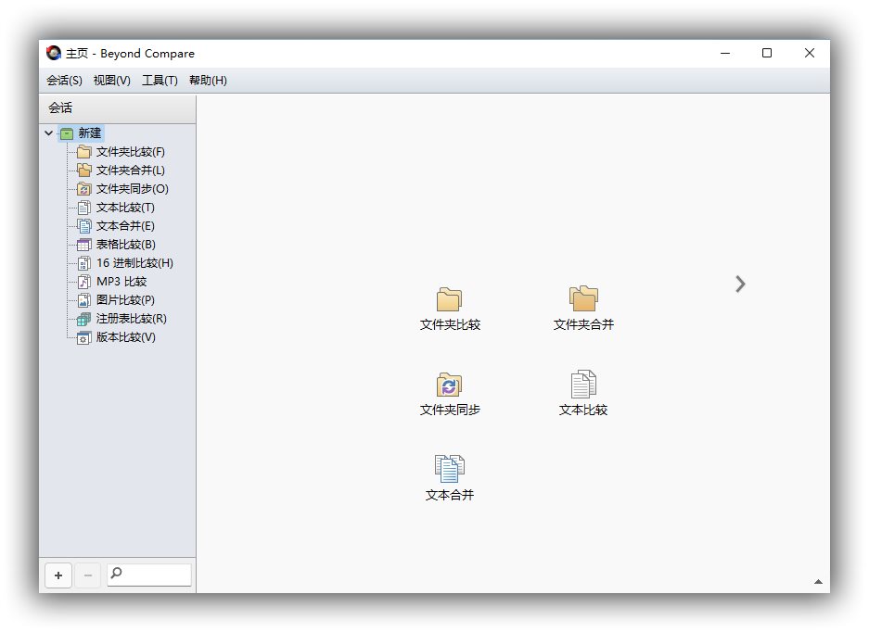Viewport: 869px width, 632px height.
Task: Show next page of session icons with right chevron
Action: point(740,284)
